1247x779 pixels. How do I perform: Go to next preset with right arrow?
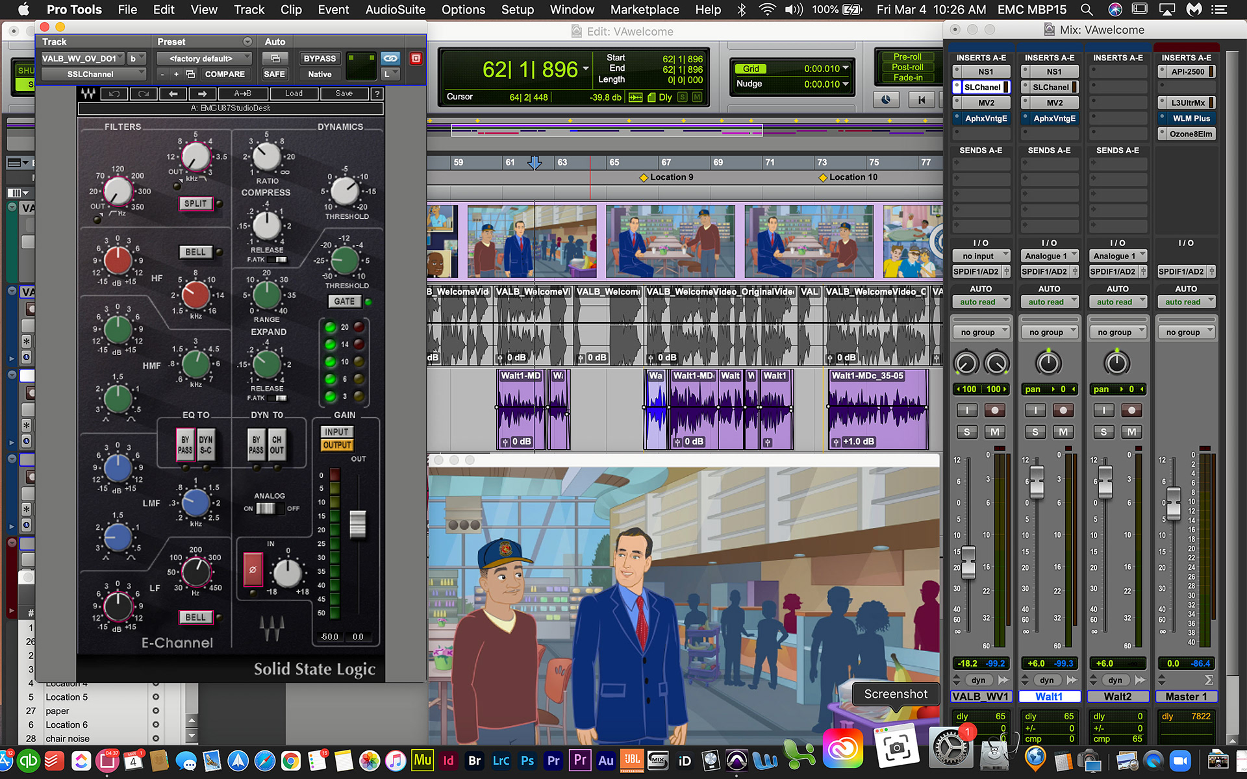(x=202, y=93)
